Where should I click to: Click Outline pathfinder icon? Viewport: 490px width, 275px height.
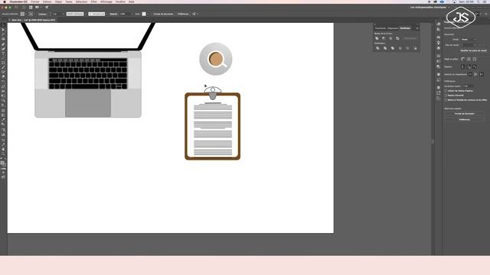tap(407, 48)
